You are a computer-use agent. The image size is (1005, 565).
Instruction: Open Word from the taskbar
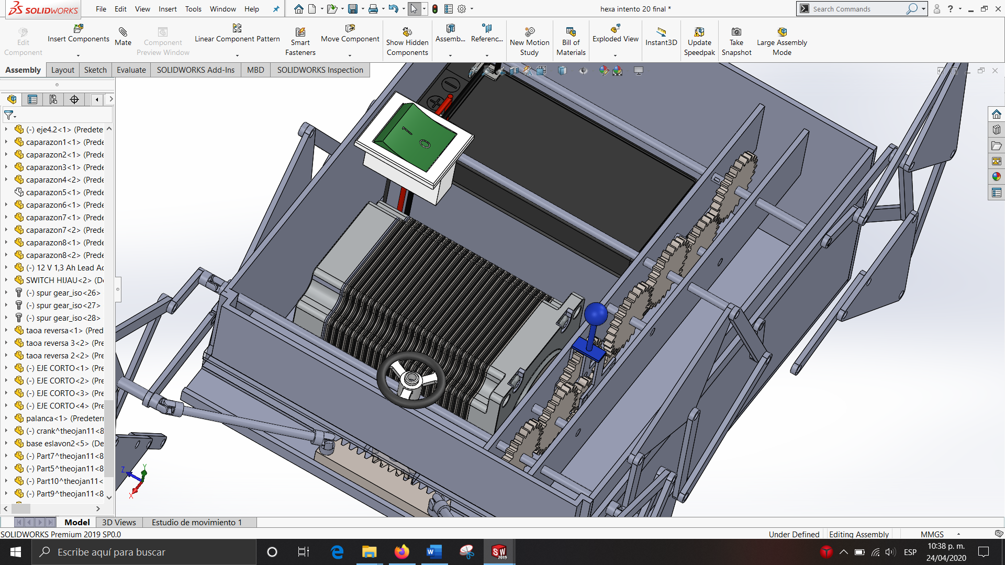coord(434,552)
